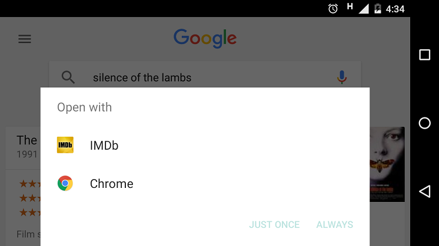Tap the Open with dialog title
The height and width of the screenshot is (246, 439).
pos(84,107)
